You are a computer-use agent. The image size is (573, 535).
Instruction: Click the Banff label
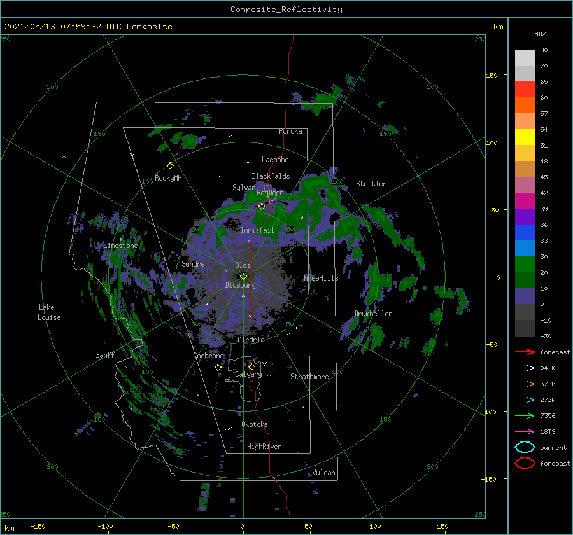[x=105, y=354]
